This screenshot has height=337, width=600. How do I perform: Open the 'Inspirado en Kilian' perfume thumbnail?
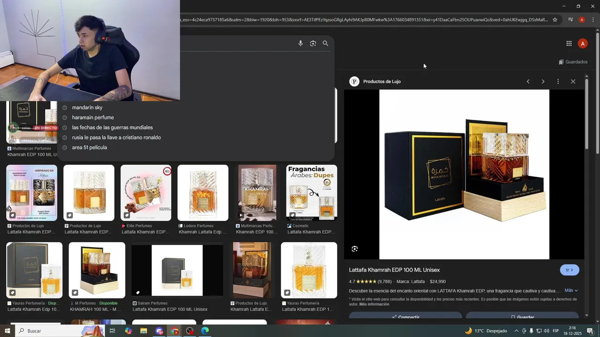pyautogui.click(x=32, y=193)
